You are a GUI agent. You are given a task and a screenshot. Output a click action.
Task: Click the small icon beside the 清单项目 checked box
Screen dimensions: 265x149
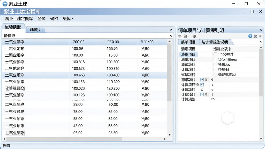pyautogui.click(x=206, y=80)
